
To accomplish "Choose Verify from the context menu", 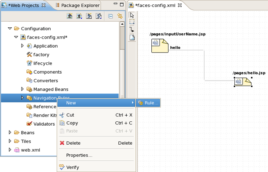I will 96,167.
